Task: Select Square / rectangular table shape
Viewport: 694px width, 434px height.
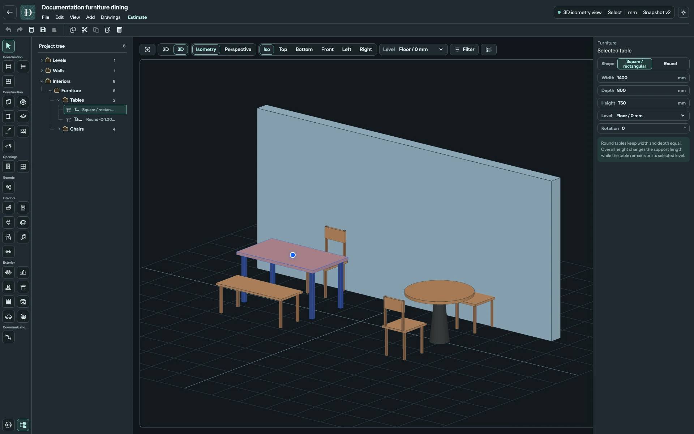Action: 634,64
